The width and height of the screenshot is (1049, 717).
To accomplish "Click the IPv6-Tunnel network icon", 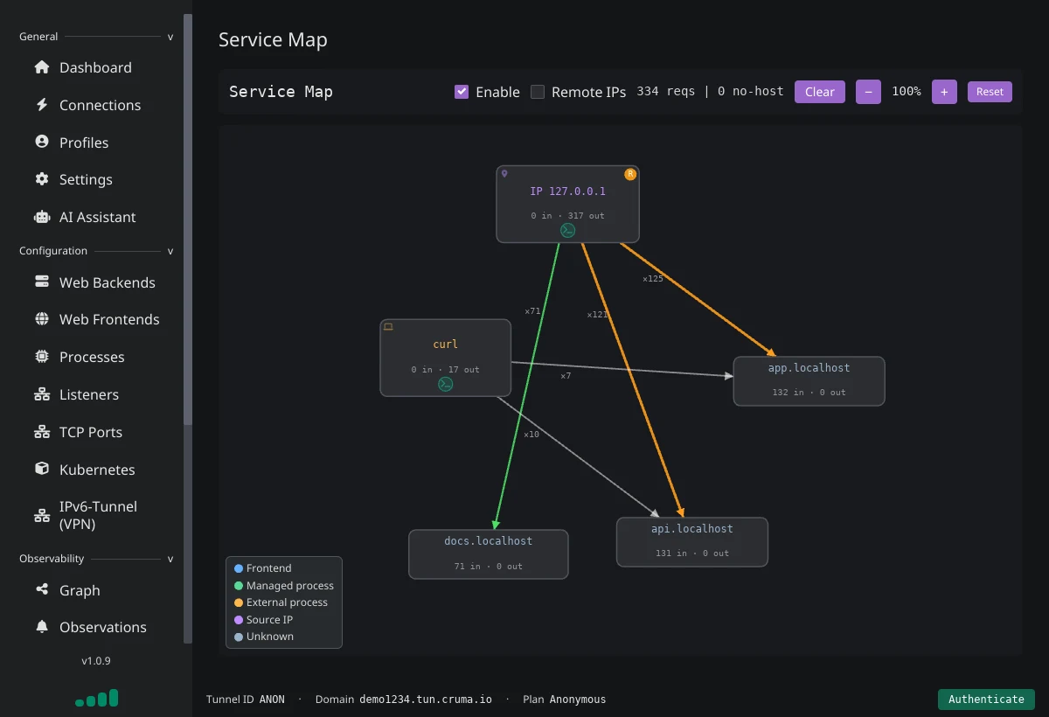I will (42, 515).
